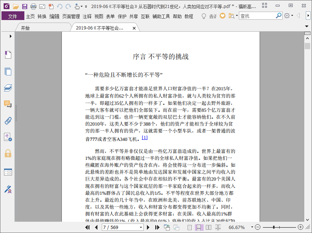Screen dimensions: 312x233
Task: Click the next search result arrow
Action: coord(308,16)
